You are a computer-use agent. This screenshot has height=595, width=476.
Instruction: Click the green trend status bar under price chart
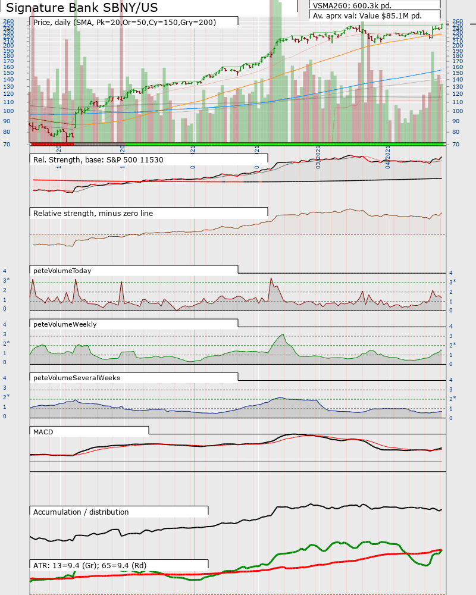[x=284, y=144]
